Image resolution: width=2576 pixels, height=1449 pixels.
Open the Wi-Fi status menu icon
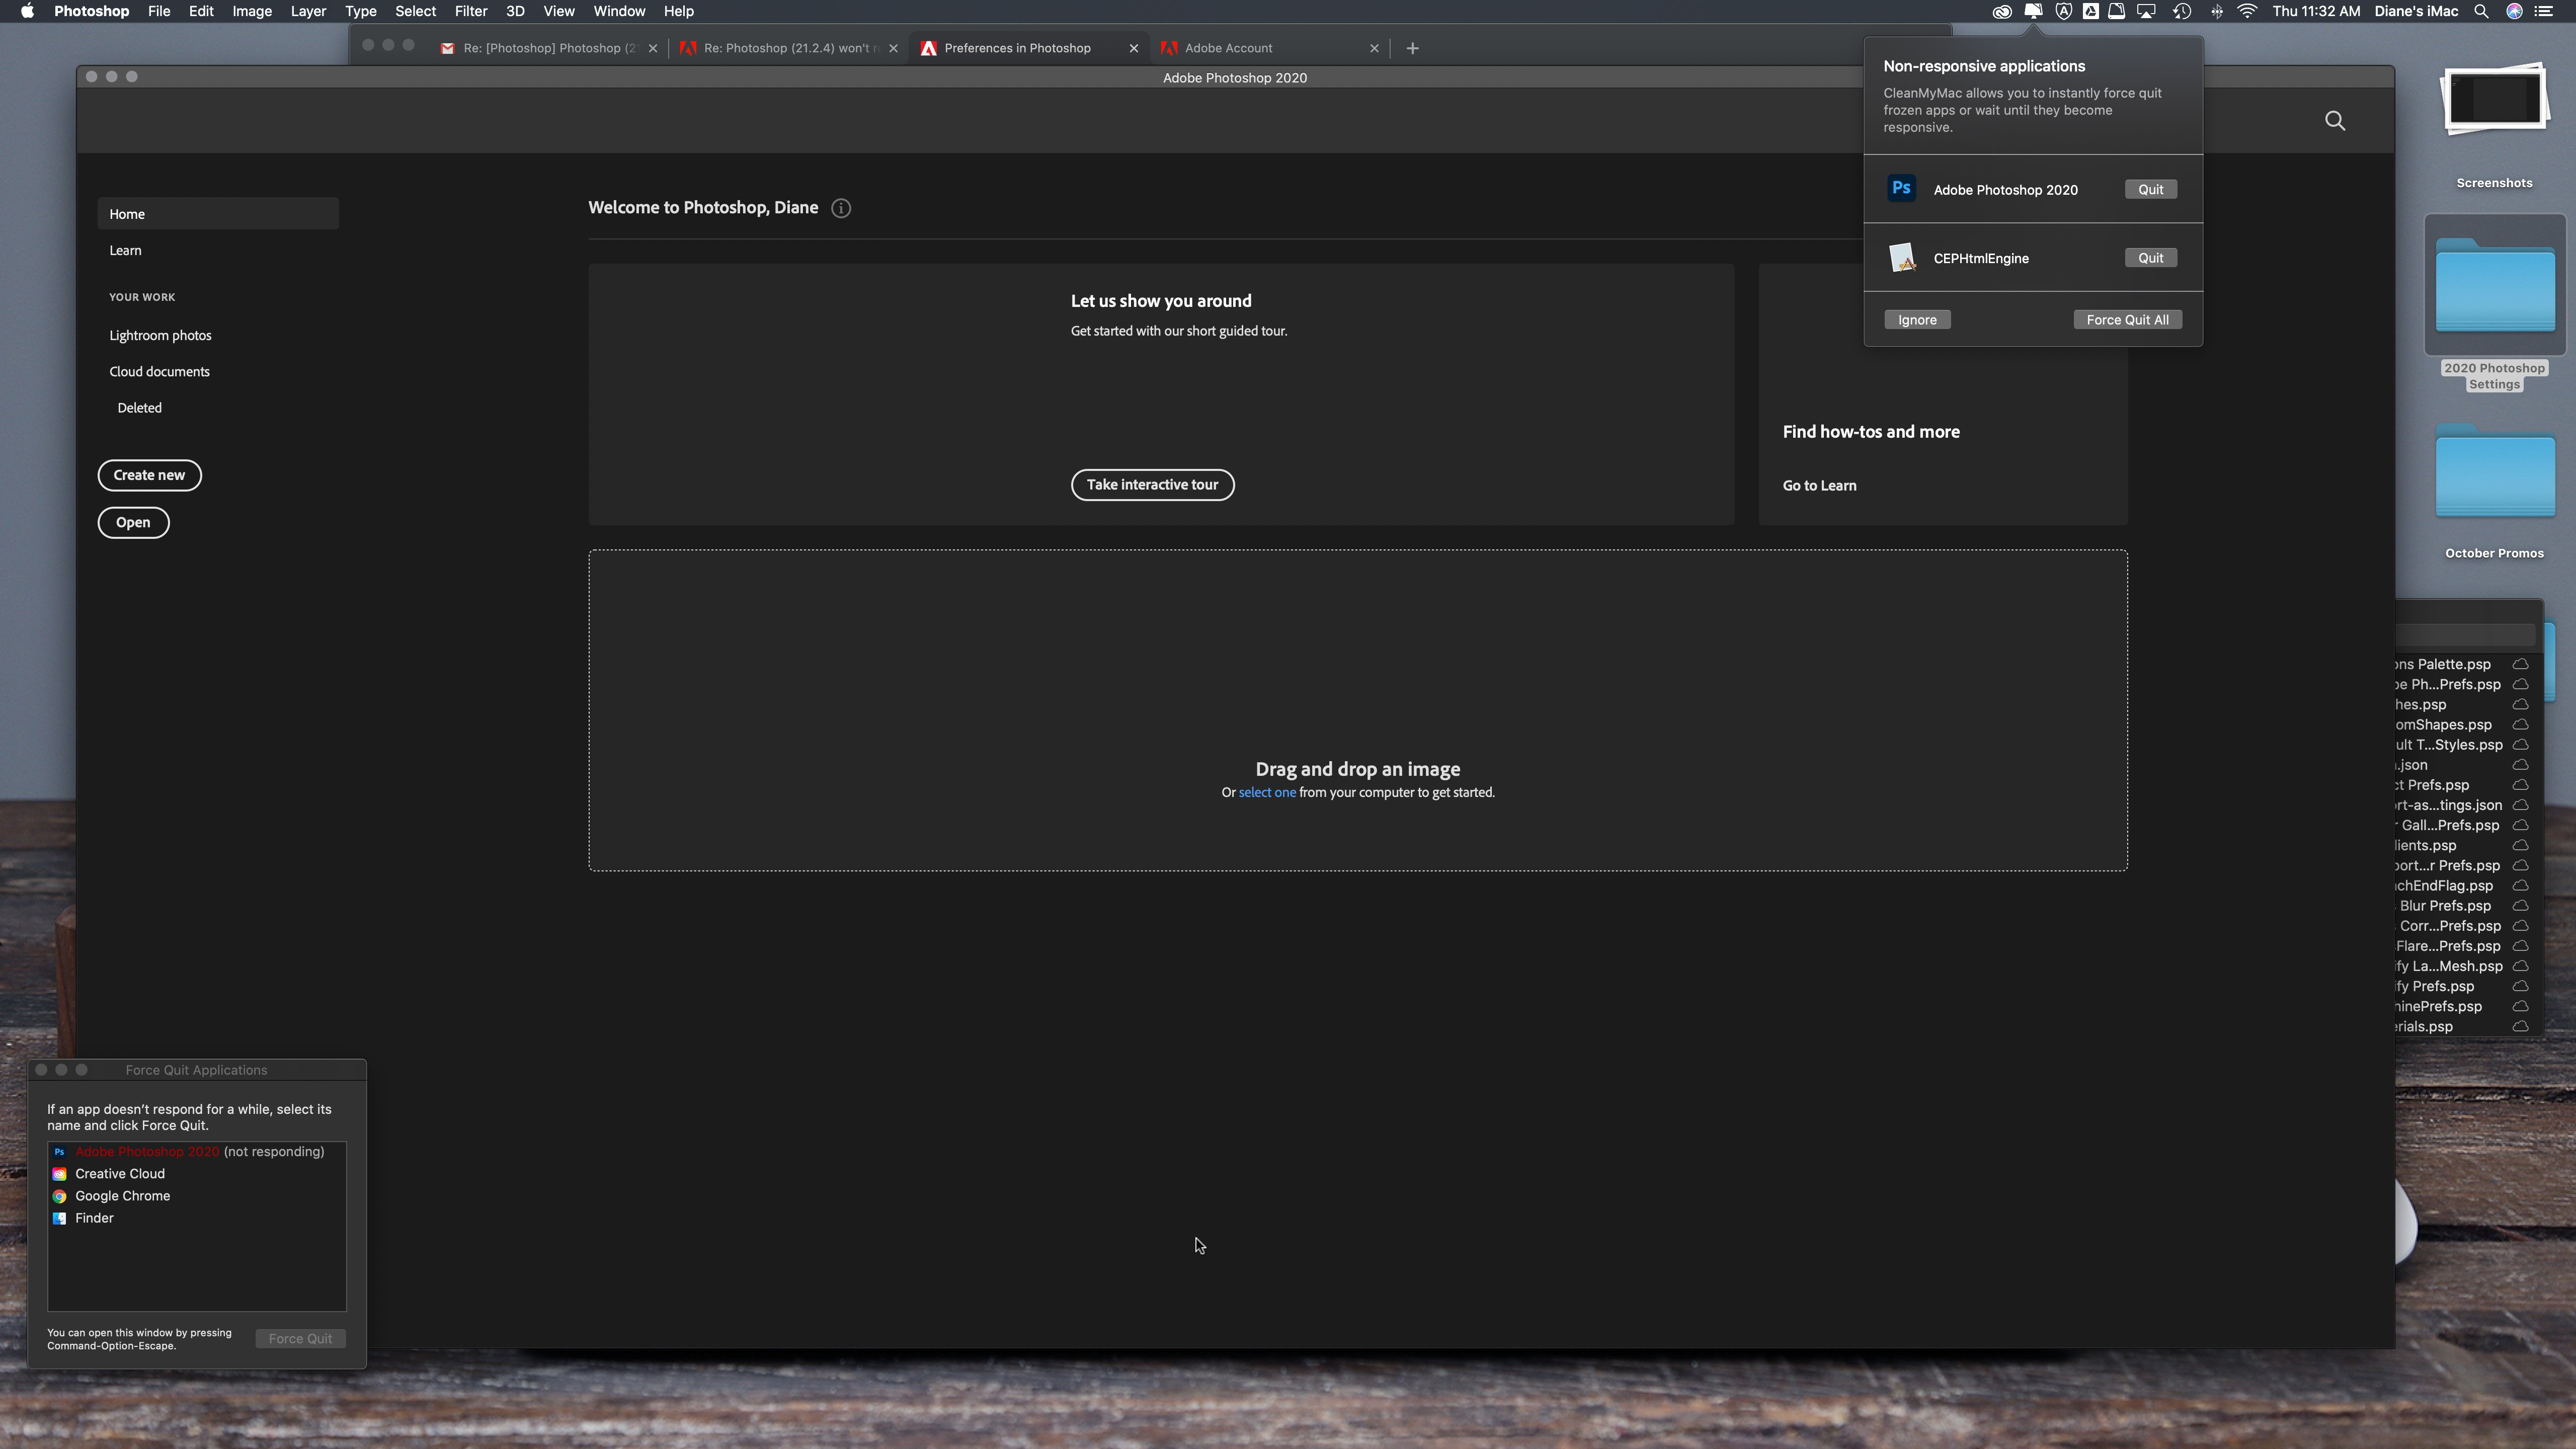click(2246, 12)
